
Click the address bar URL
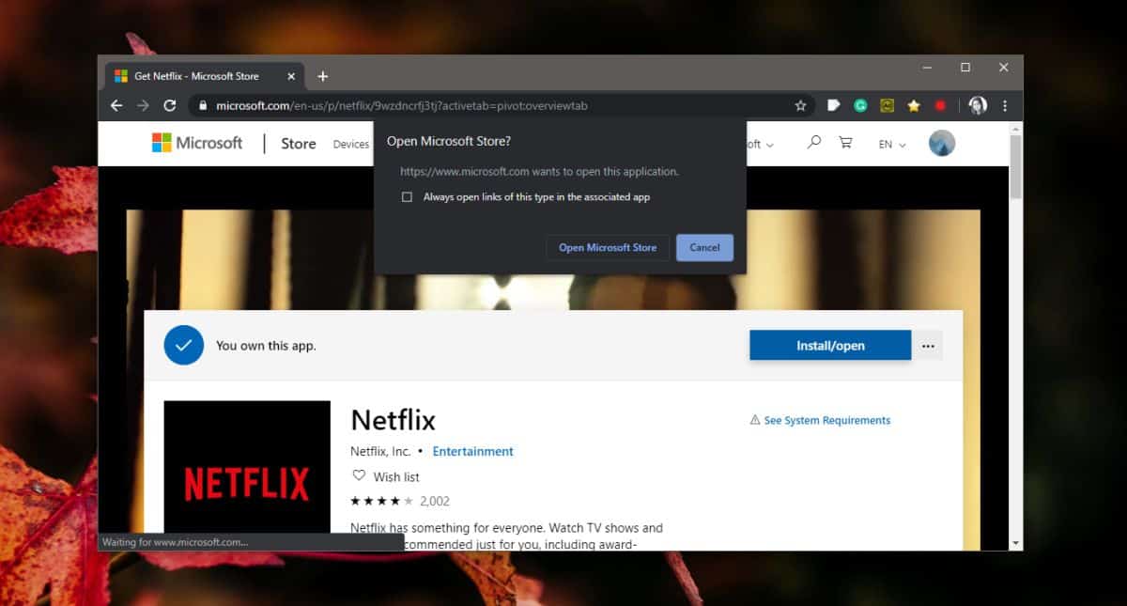[x=401, y=106]
